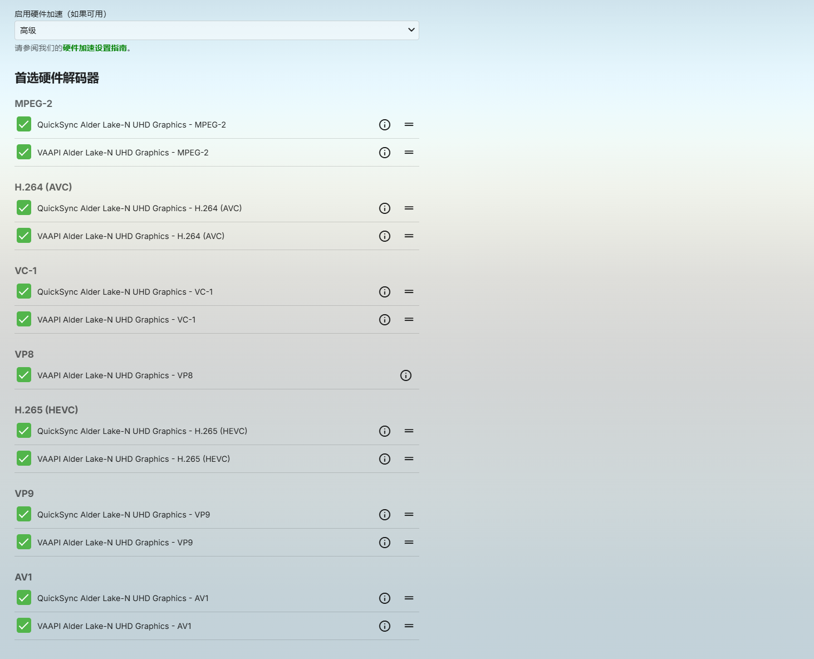Disable the VAAPI VP8 decoder checkbox
The image size is (814, 659).
pos(24,375)
